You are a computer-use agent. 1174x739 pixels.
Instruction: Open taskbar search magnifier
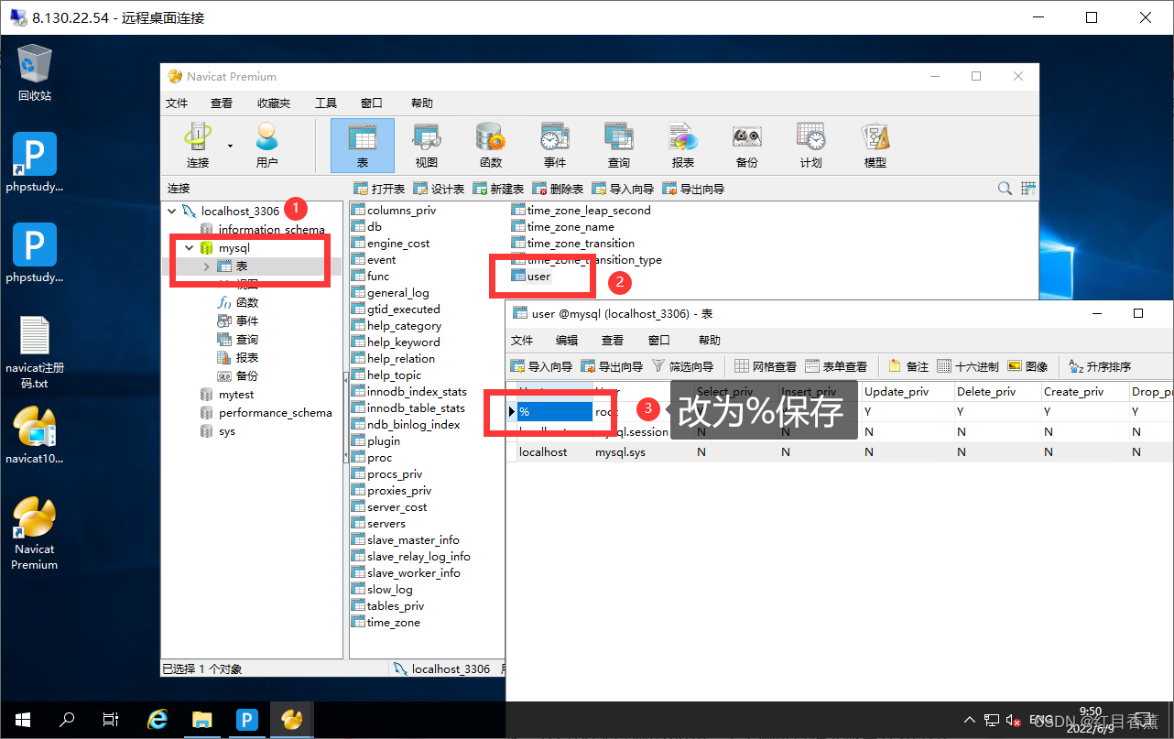[67, 720]
